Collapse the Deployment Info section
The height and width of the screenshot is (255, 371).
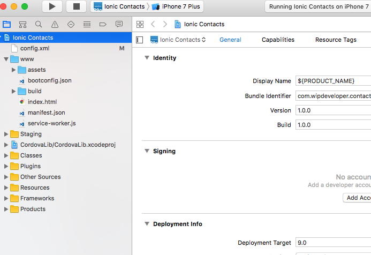tap(147, 224)
